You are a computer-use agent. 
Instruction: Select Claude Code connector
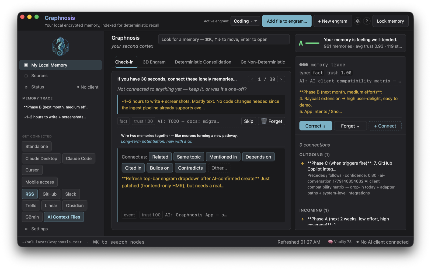pos(79,158)
